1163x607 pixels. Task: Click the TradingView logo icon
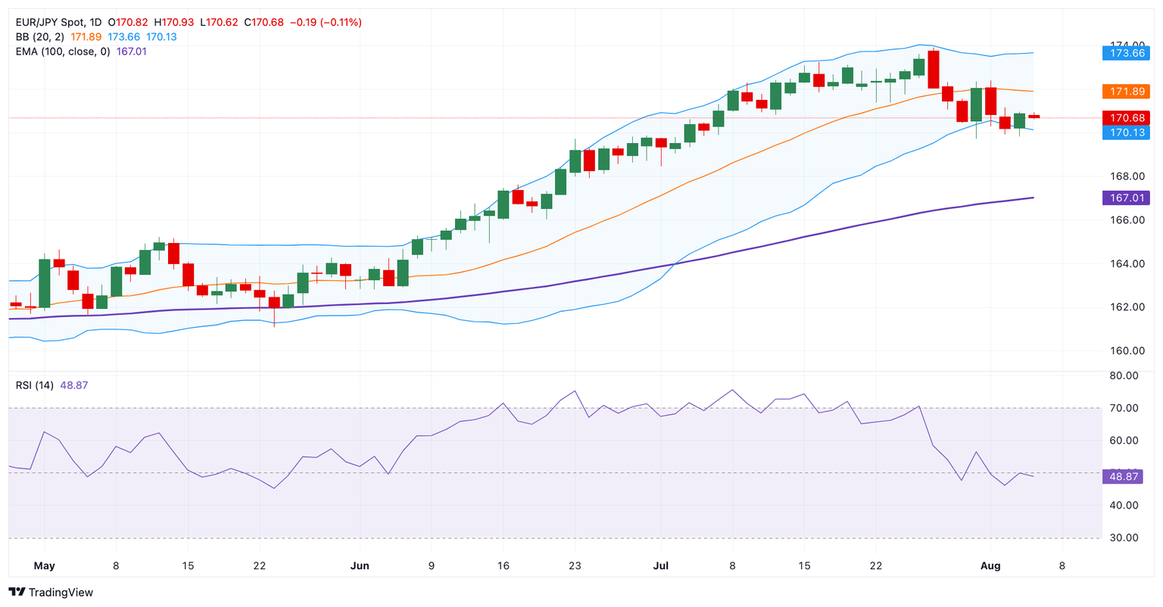(17, 592)
